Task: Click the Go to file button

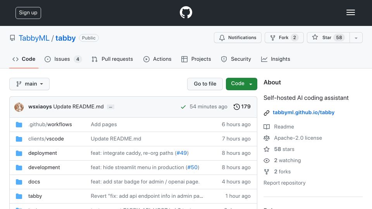Action: click(x=205, y=84)
